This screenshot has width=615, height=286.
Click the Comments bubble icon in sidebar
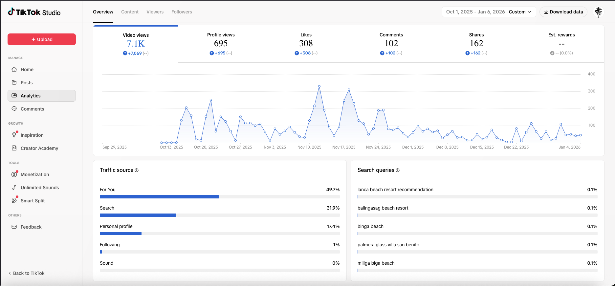14,109
